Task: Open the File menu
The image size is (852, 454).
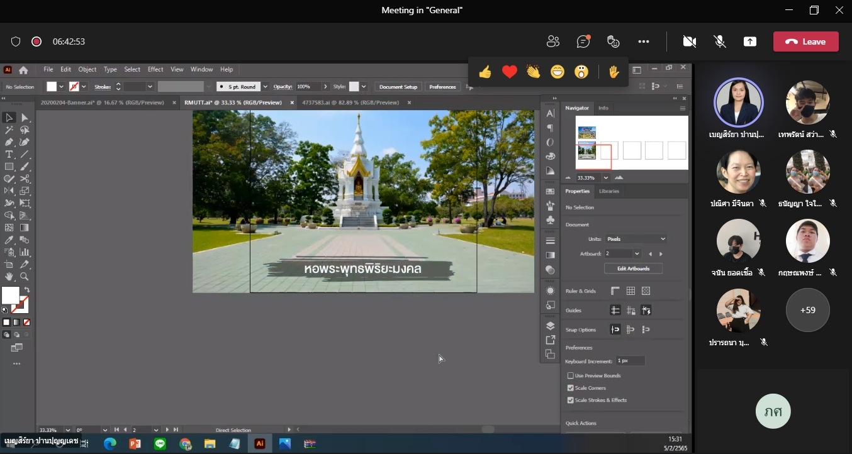Action: click(48, 69)
